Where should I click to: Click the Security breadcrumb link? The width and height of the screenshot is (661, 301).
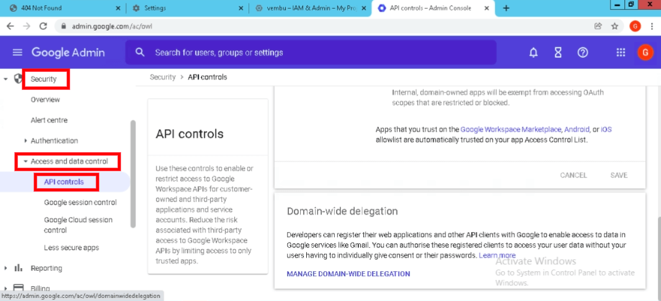click(162, 77)
